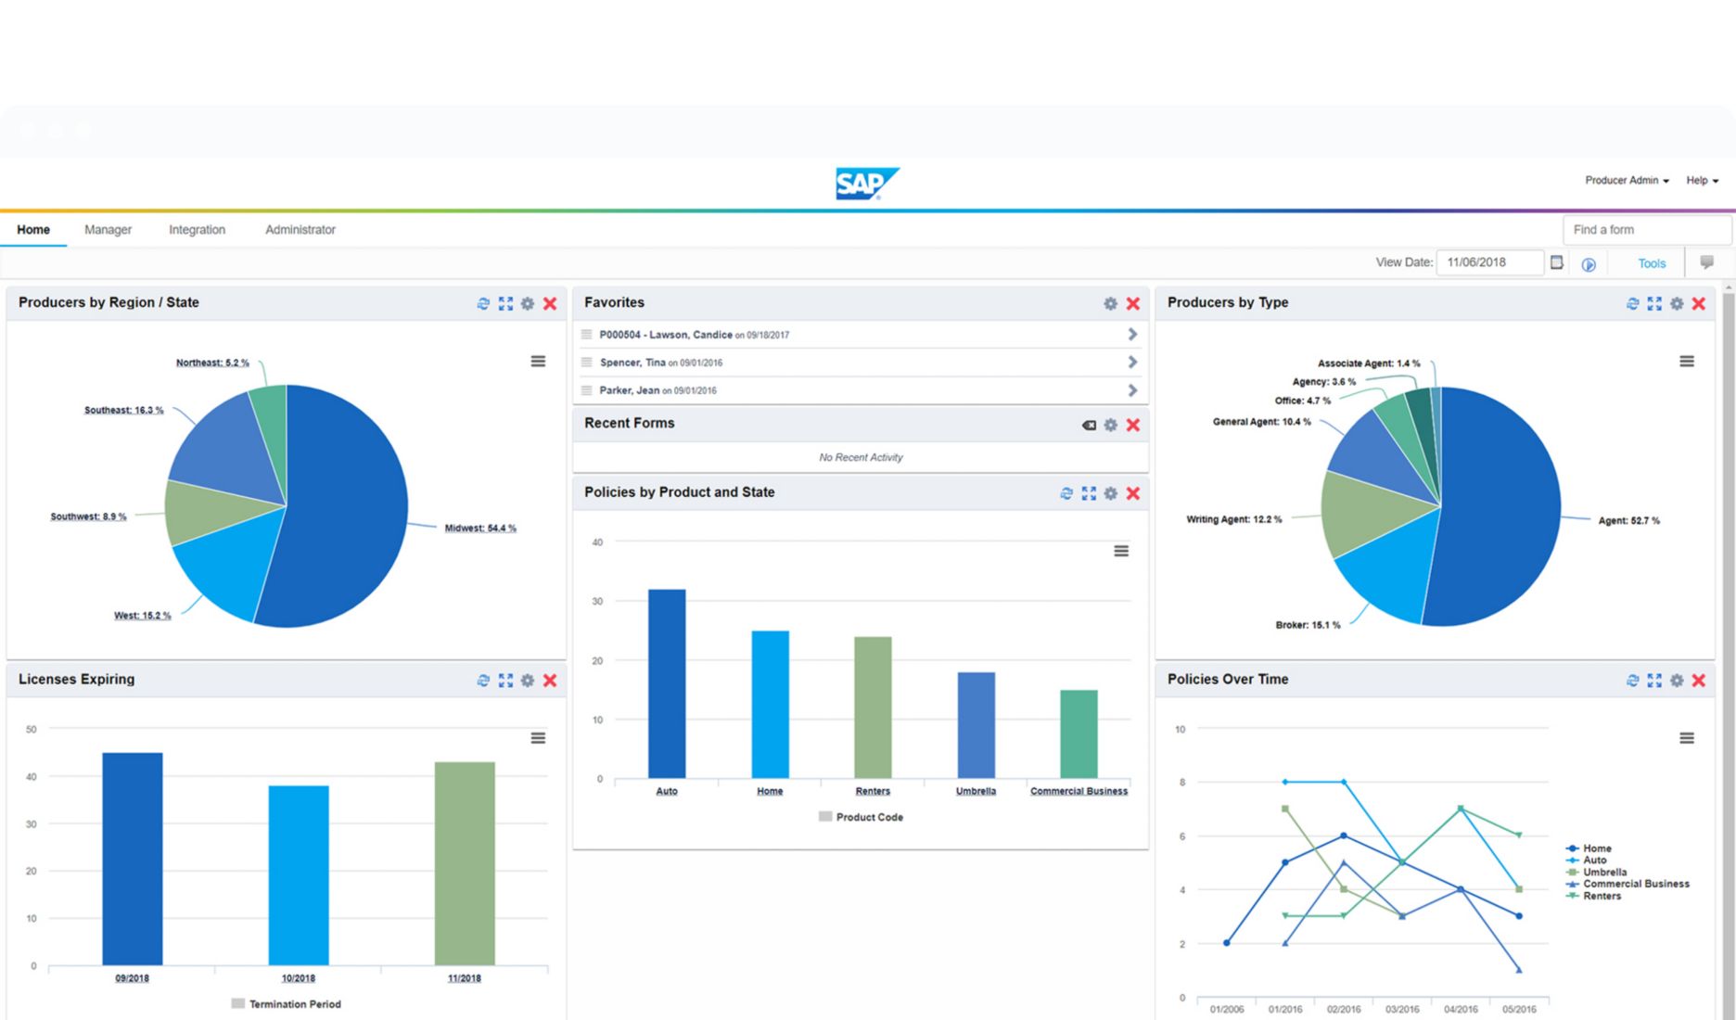Viewport: 1736px width, 1020px height.
Task: Click the play icon beside the calendar
Action: 1589,263
